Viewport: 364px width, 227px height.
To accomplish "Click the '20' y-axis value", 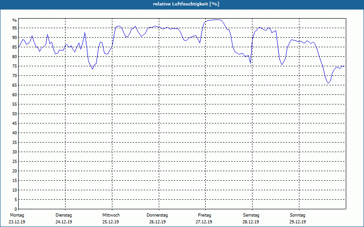I will (15, 171).
